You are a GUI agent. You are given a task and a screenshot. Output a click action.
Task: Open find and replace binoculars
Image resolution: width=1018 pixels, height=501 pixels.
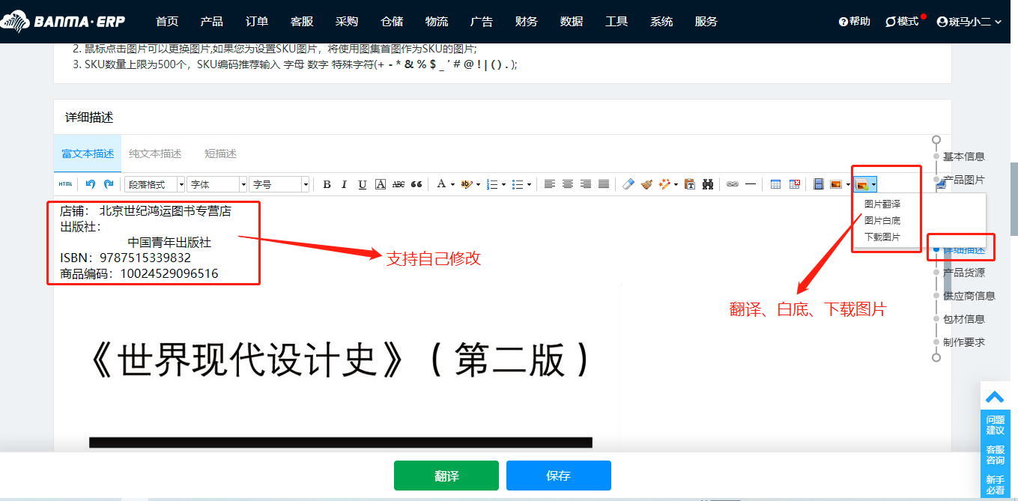[x=708, y=184]
